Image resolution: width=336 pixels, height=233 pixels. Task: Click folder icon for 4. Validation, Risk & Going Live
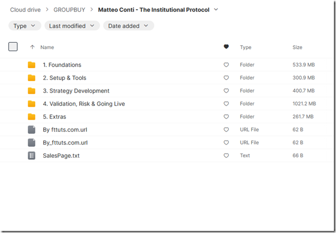pyautogui.click(x=32, y=103)
